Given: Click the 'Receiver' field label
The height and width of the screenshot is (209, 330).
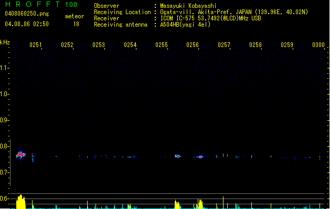Looking at the screenshot, I should (107, 18).
